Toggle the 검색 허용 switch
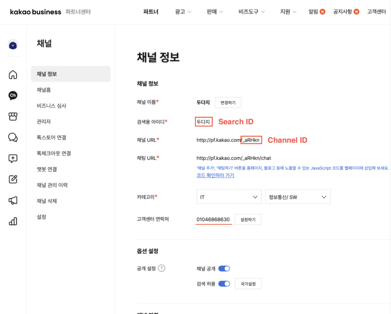 click(224, 284)
